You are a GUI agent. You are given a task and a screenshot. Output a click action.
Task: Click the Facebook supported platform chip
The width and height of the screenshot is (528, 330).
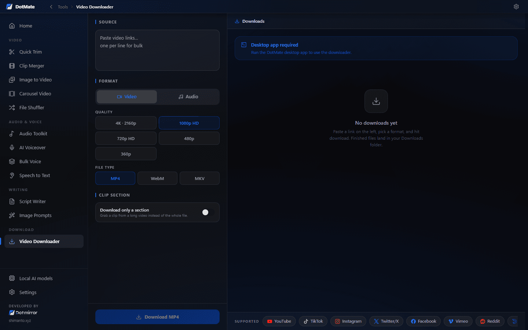pyautogui.click(x=423, y=321)
